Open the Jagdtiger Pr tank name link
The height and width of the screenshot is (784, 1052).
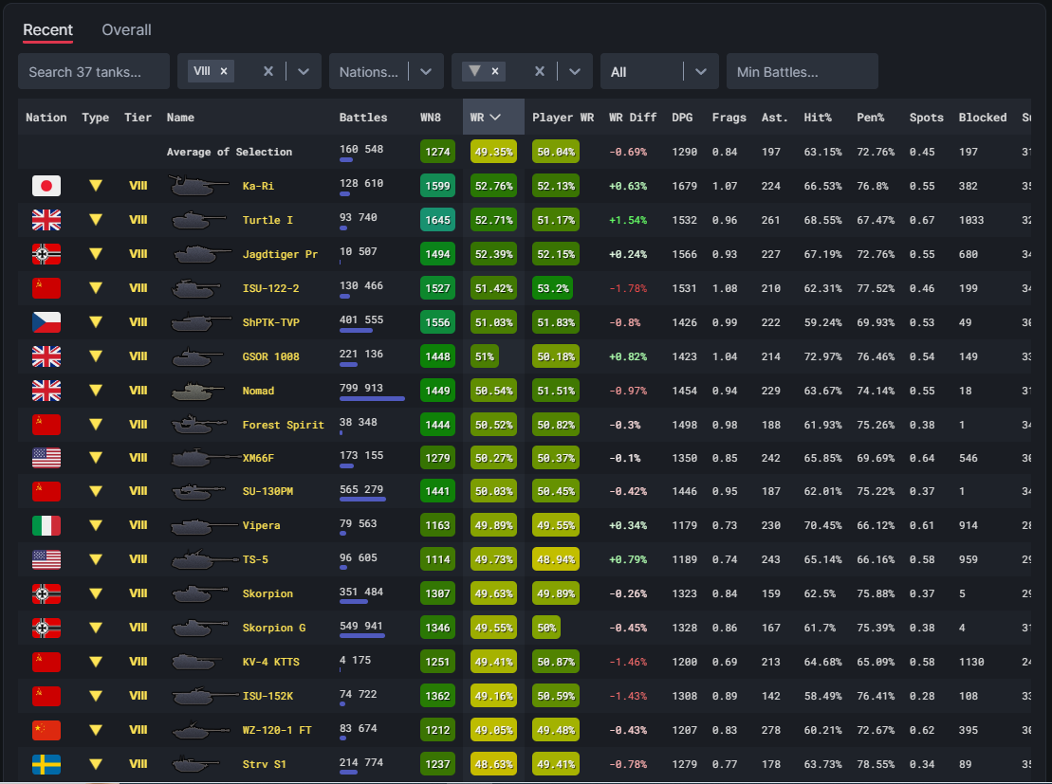pos(280,254)
